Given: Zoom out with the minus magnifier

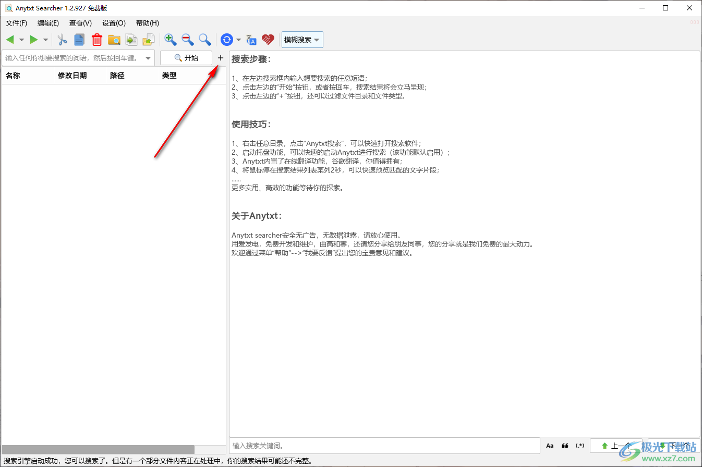Looking at the screenshot, I should pos(188,40).
